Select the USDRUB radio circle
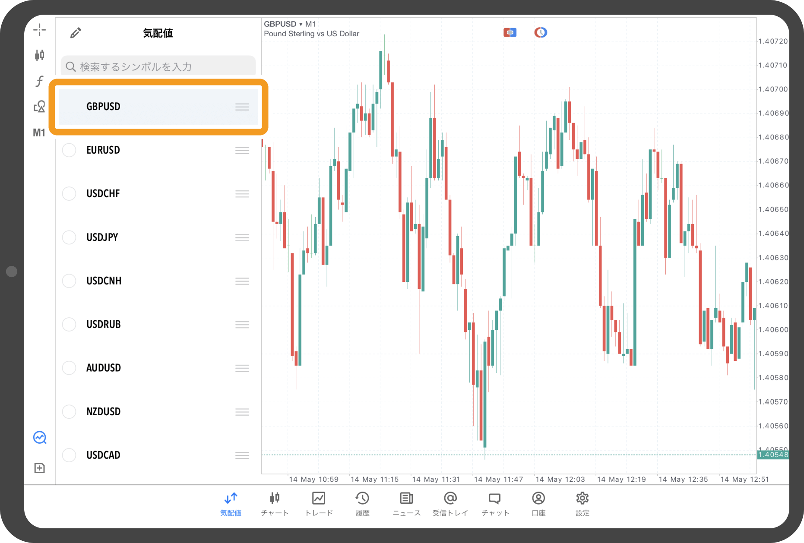Viewport: 804px width, 543px height. (69, 324)
